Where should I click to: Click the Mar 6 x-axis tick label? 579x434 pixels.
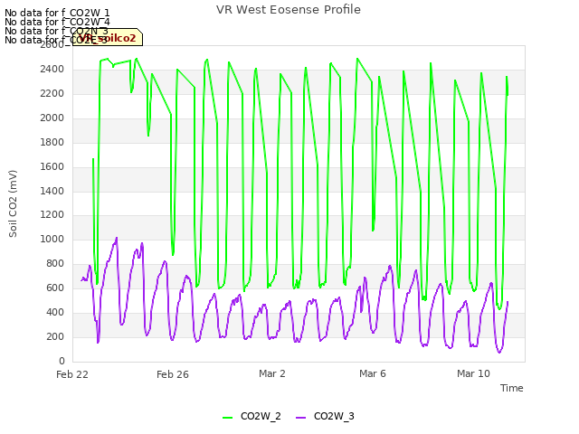coord(373,373)
